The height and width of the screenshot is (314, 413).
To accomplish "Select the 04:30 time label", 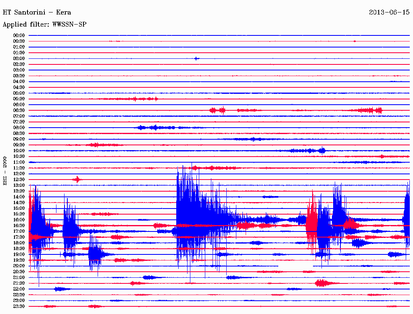I will coord(19,87).
